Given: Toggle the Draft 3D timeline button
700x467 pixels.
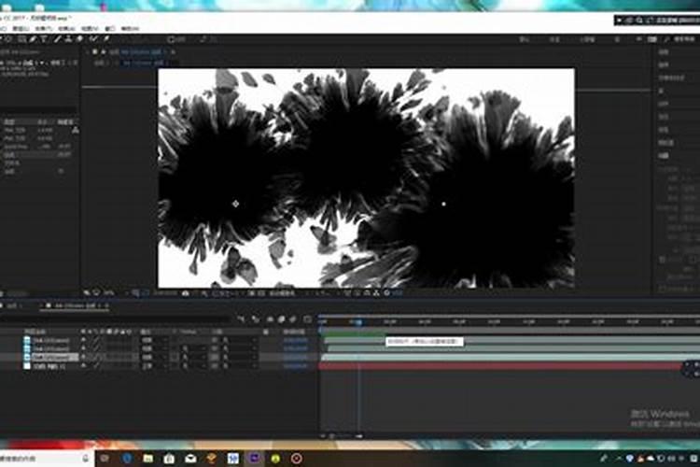Looking at the screenshot, I should coord(256,319).
